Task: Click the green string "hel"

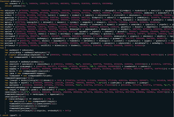Action: tap(62, 90)
